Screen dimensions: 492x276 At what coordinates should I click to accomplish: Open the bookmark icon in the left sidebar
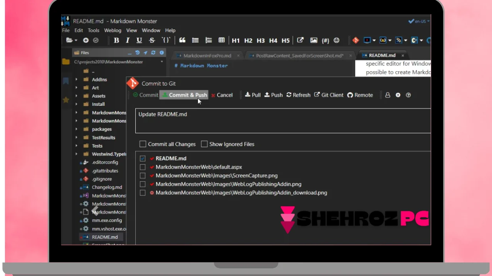[66, 81]
